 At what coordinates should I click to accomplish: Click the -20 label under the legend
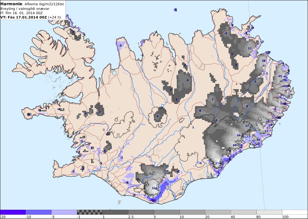(3, 217)
